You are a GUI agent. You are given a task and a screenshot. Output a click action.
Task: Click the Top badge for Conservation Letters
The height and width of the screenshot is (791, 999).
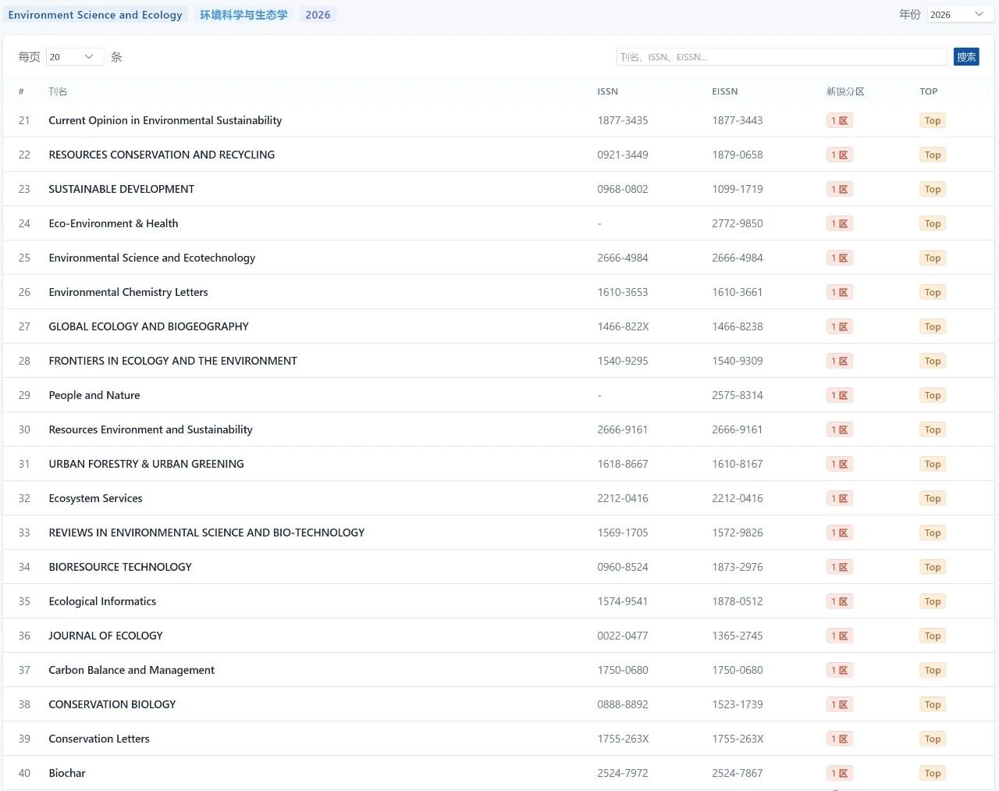pos(932,739)
